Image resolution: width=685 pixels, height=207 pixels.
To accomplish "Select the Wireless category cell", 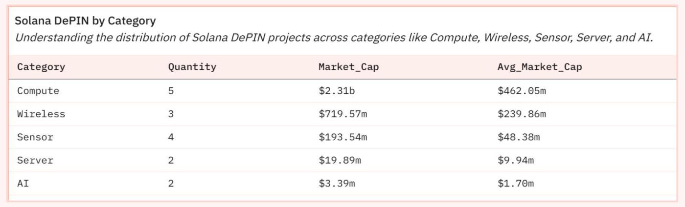I will pyautogui.click(x=41, y=114).
